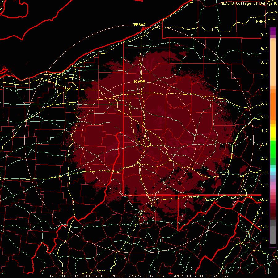Viewport: 278px width, 278px height.
Task: Click the TH label at the scale bottom
Action: (265, 241)
